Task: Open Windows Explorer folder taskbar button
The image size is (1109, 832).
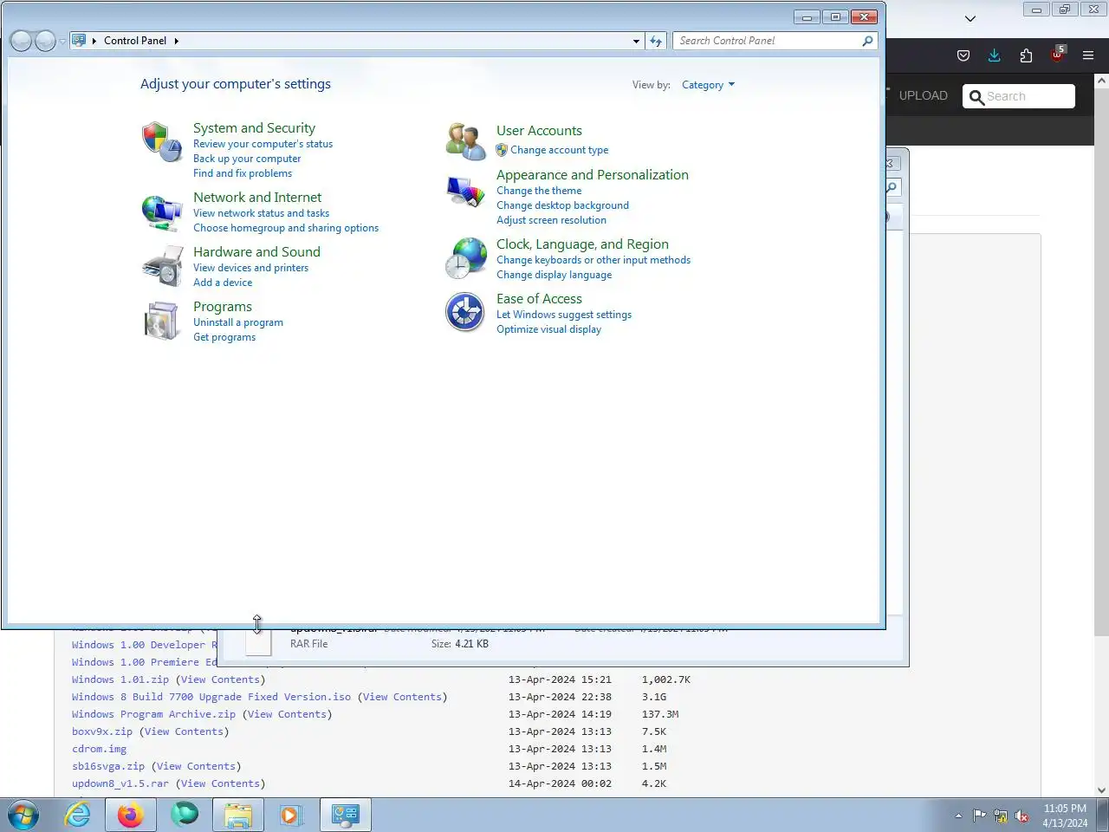Action: click(238, 815)
